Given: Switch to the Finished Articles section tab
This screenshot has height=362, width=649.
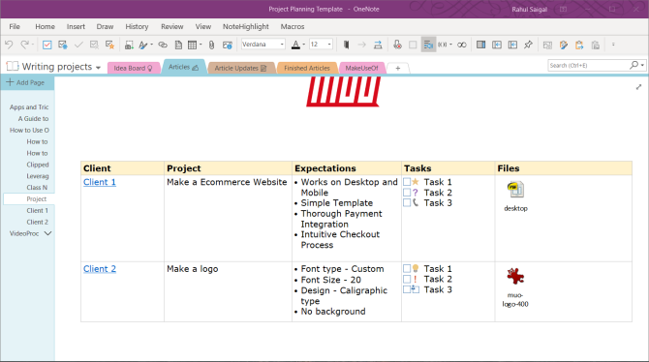Looking at the screenshot, I should coord(307,68).
